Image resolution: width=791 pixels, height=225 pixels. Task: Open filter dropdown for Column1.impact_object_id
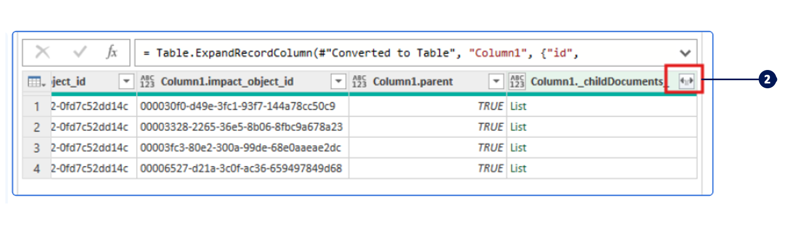click(338, 82)
